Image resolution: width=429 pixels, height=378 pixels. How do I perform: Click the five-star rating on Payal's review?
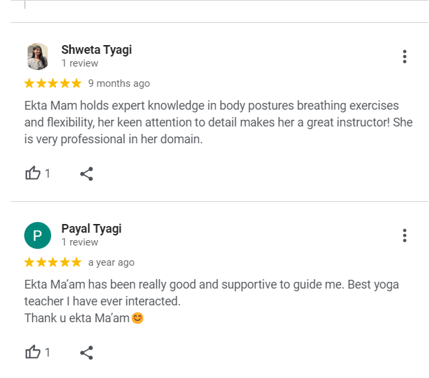(x=53, y=262)
